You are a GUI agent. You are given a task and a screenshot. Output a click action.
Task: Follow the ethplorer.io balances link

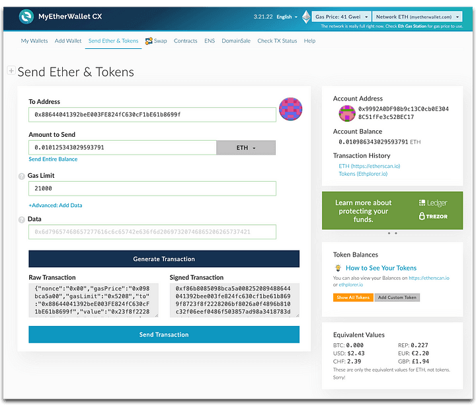coord(350,284)
